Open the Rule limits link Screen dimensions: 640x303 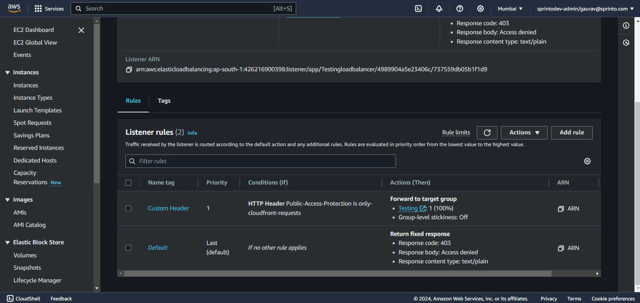tap(456, 132)
